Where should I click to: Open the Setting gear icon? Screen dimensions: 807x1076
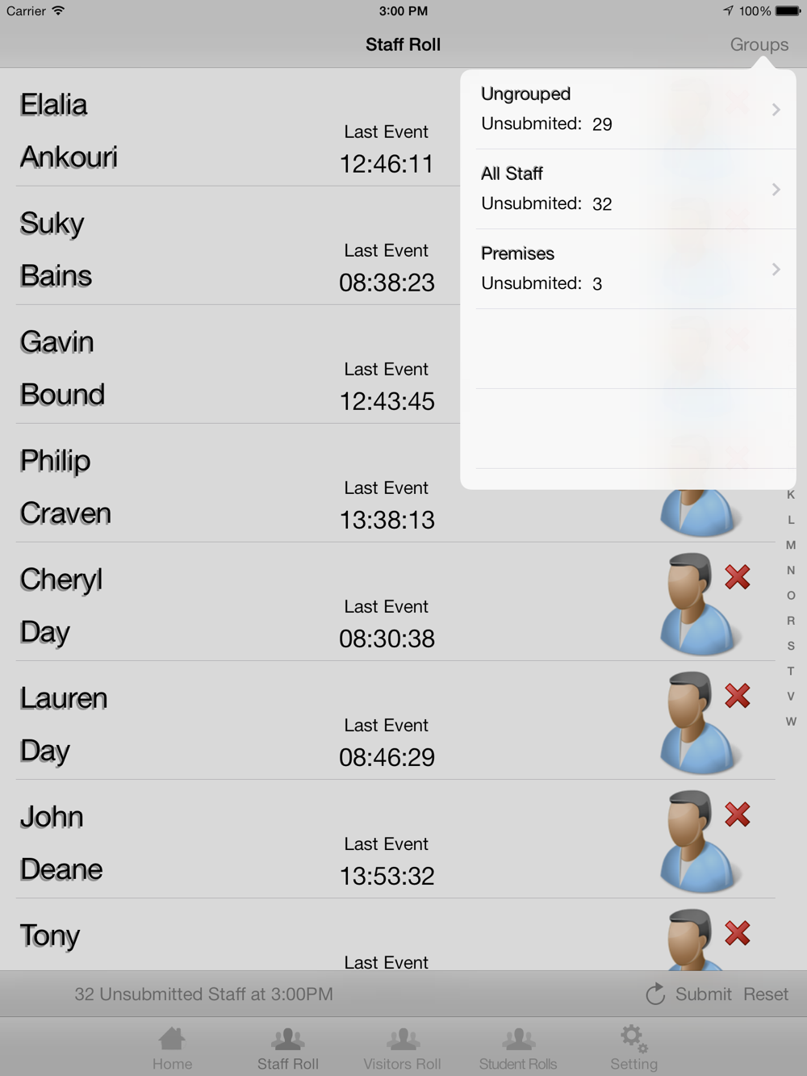(x=633, y=1039)
